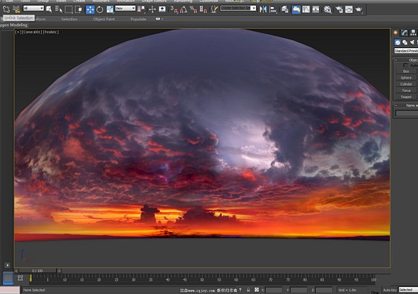
Task: Activate the Select and Scale tool
Action: point(109,10)
